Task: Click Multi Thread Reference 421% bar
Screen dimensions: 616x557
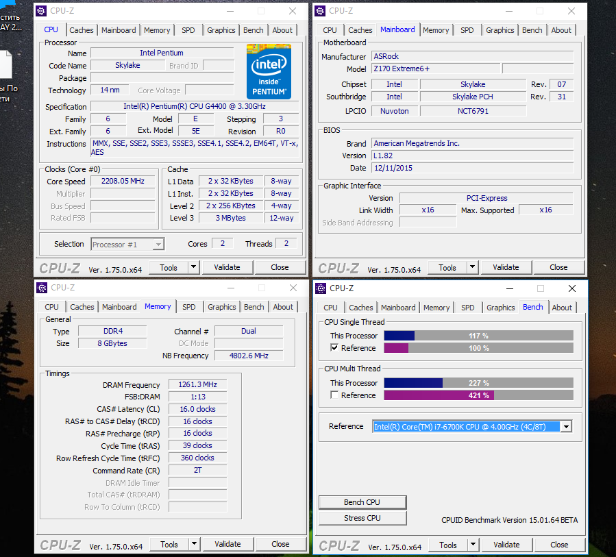Action: [478, 395]
